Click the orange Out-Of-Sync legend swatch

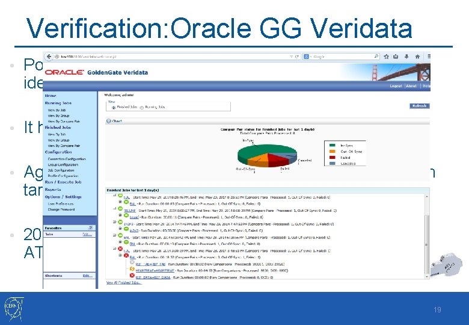(x=333, y=152)
